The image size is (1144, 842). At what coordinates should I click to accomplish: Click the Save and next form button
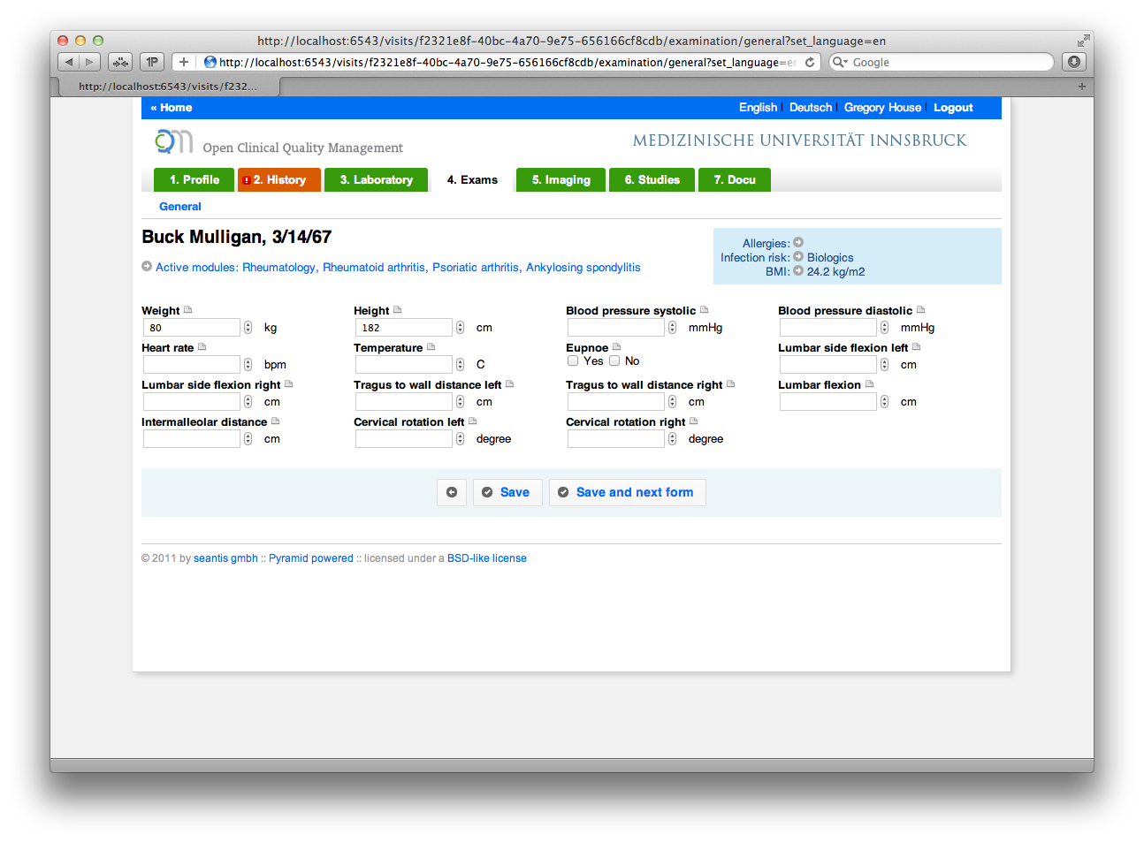click(628, 492)
